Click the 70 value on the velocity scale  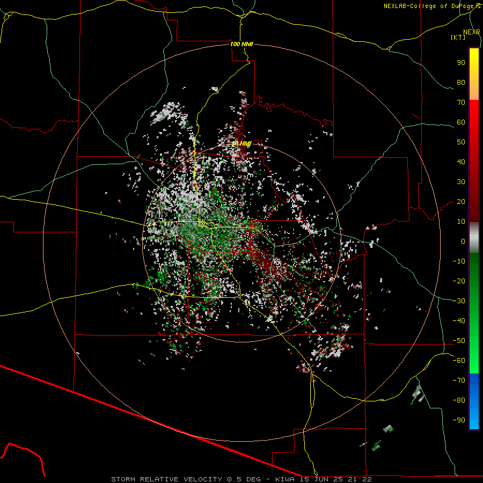click(461, 103)
